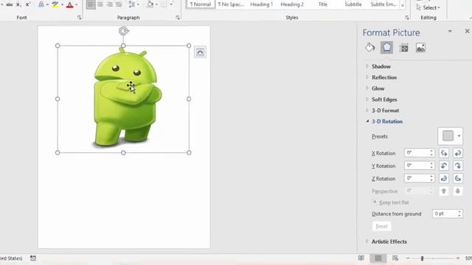This screenshot has height=265, width=472.
Task: Click the Y Rotation rotate-up button
Action: 444,166
